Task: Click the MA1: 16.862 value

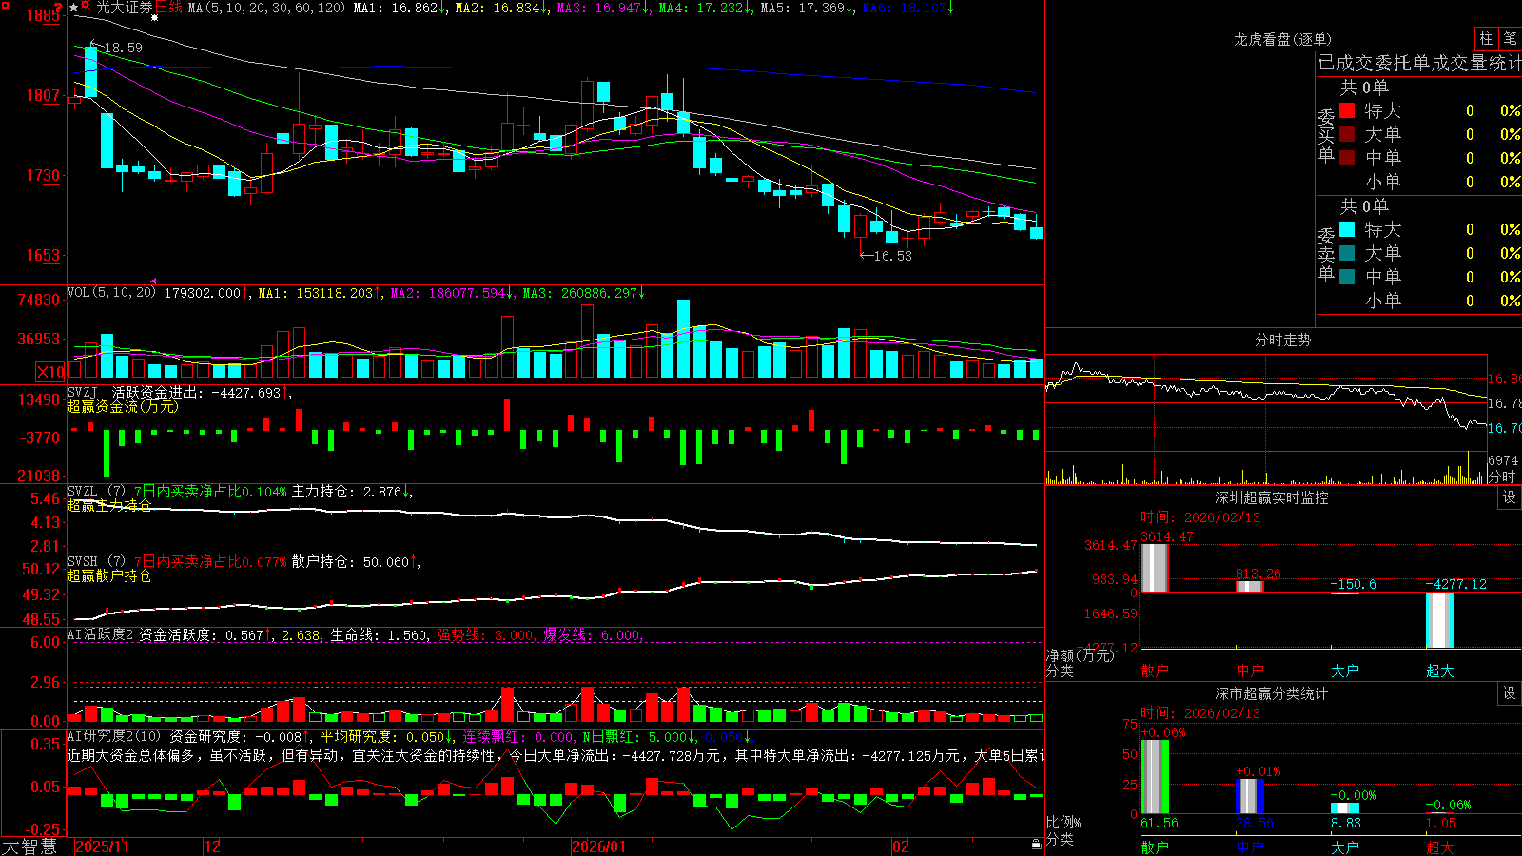Action: pyautogui.click(x=396, y=8)
